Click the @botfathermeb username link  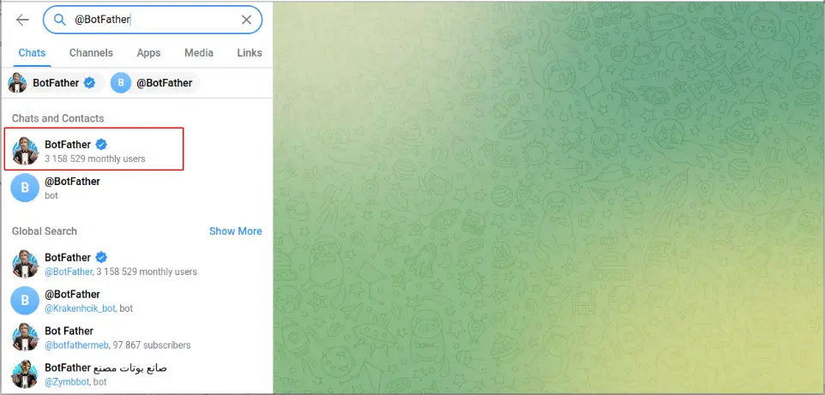point(77,345)
